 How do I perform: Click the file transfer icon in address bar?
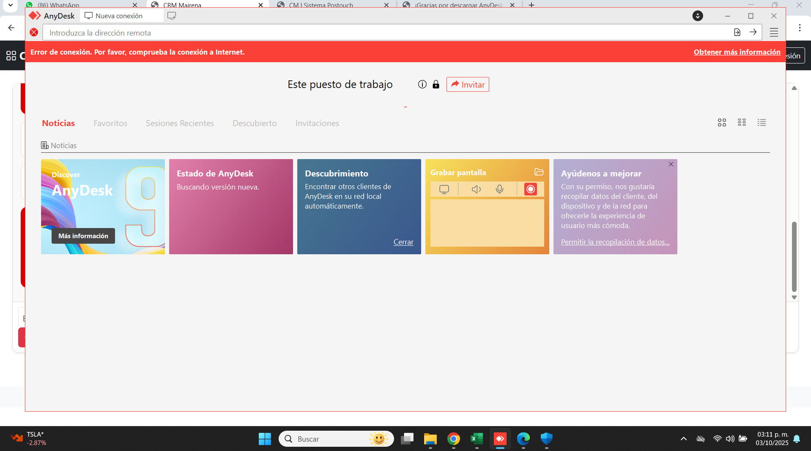737,32
